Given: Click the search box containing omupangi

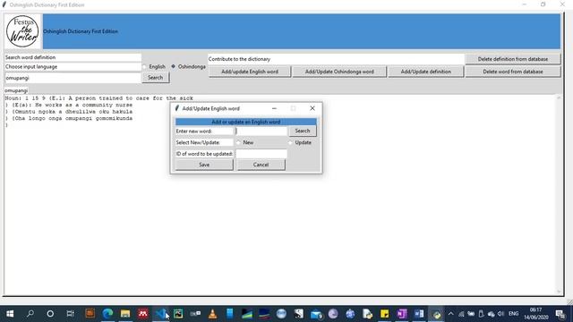Looking at the screenshot, I should point(73,78).
